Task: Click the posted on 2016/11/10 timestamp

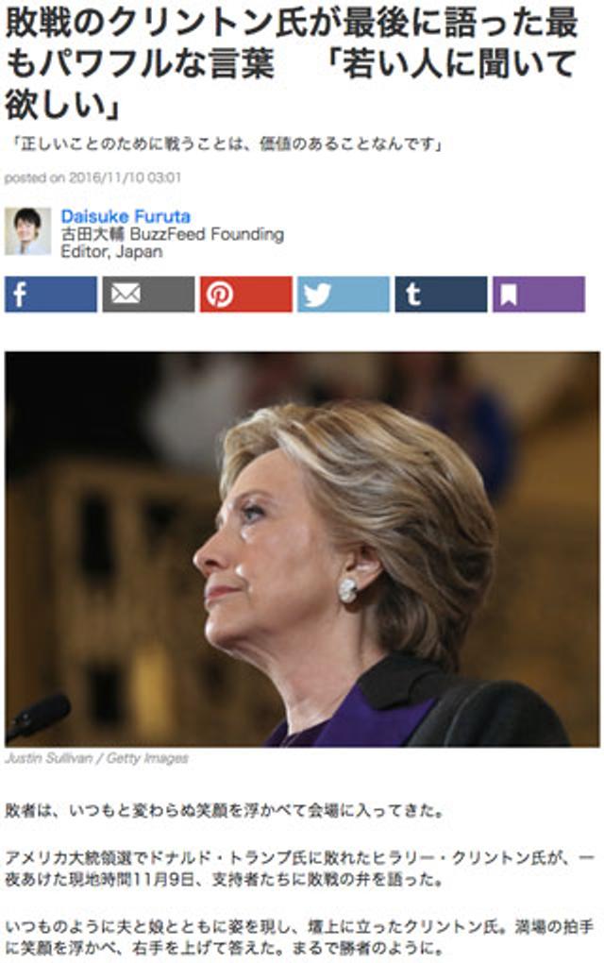Action: [92, 178]
